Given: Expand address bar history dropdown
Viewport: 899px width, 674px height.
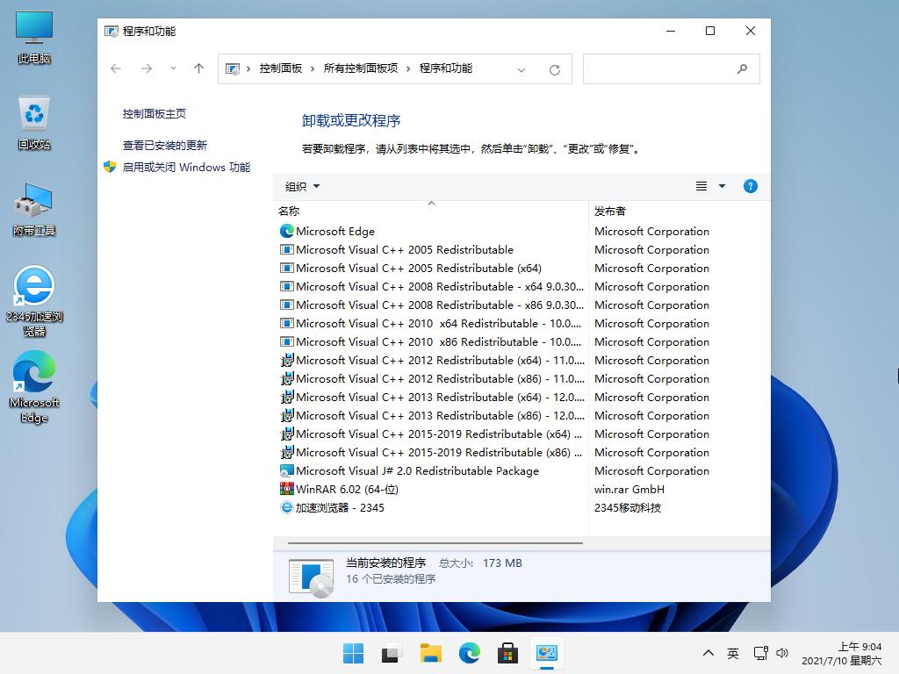Looking at the screenshot, I should coord(521,69).
